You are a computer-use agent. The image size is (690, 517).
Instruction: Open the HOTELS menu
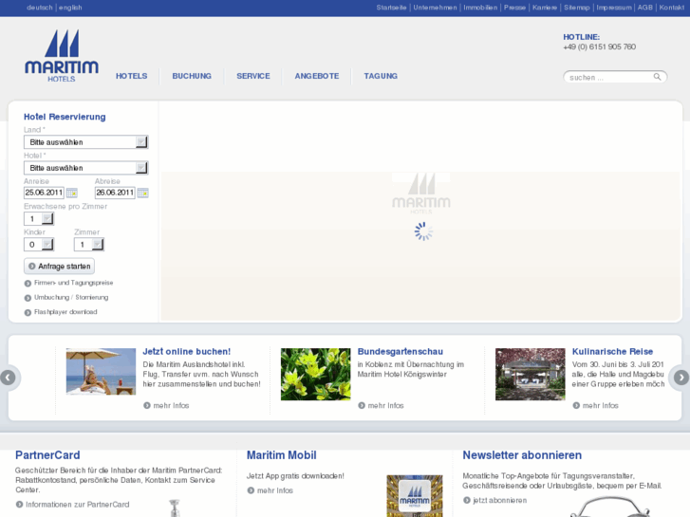pyautogui.click(x=132, y=76)
